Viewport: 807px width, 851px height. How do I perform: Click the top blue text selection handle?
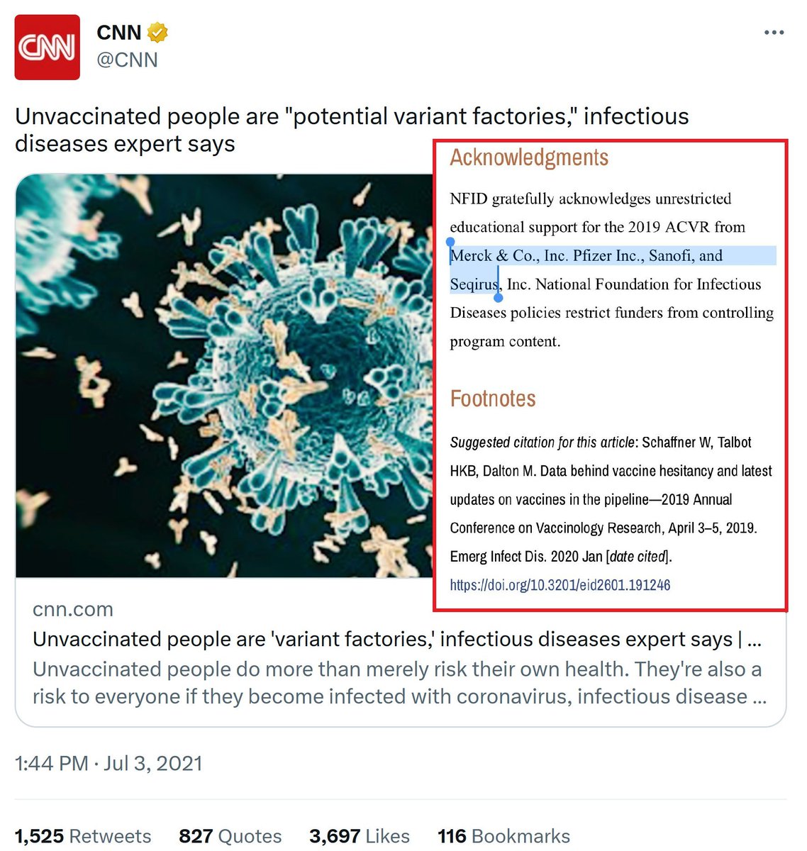[x=450, y=243]
